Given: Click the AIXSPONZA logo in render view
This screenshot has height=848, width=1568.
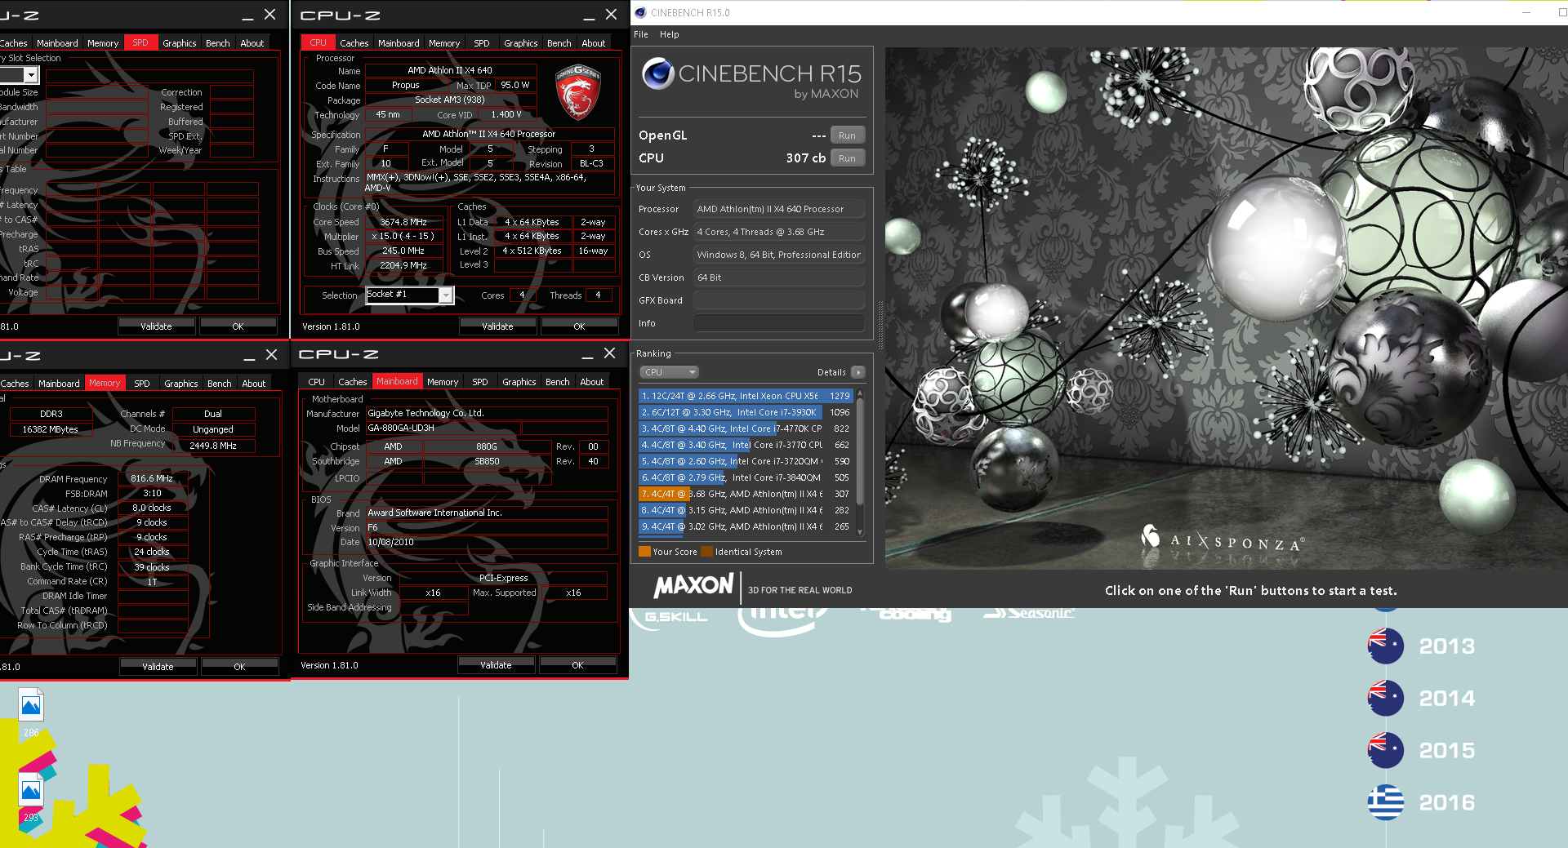Looking at the screenshot, I should 1223,539.
